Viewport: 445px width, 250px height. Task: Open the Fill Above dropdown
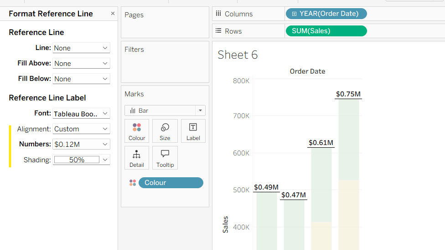[x=81, y=64]
